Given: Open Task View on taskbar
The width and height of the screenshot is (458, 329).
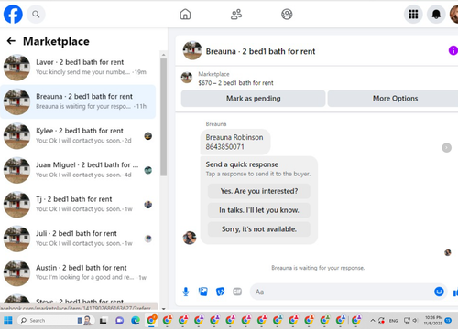Looking at the screenshot, I should pos(104,321).
